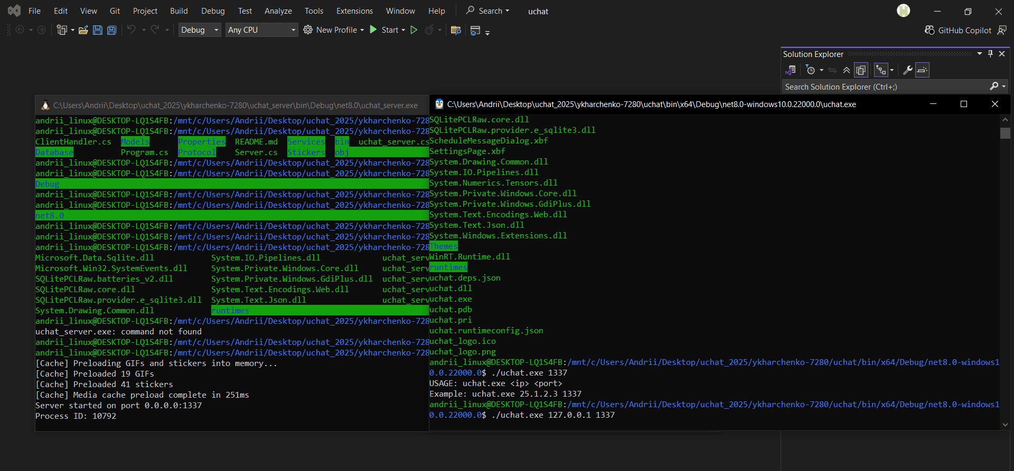Close the Solution Explorer panel

[1002, 54]
